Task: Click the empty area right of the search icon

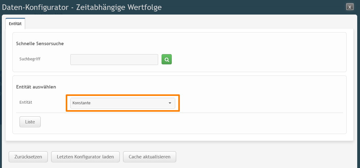Action: coord(257,59)
